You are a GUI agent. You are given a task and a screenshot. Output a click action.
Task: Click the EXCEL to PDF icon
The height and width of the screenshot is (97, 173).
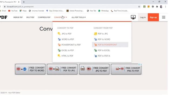click(x=59, y=50)
